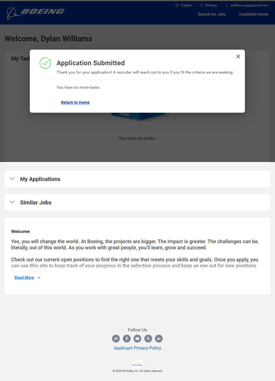Open Boeing's Facebook page icon
Screen dimensions: 275x381
pyautogui.click(x=126, y=339)
